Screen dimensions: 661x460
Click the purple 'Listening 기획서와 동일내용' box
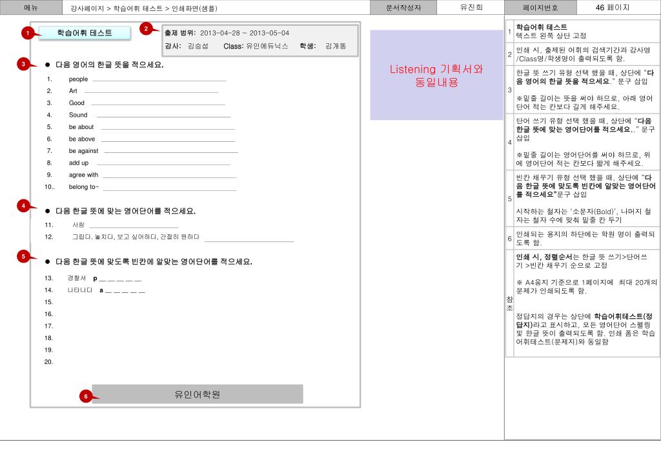(x=436, y=75)
